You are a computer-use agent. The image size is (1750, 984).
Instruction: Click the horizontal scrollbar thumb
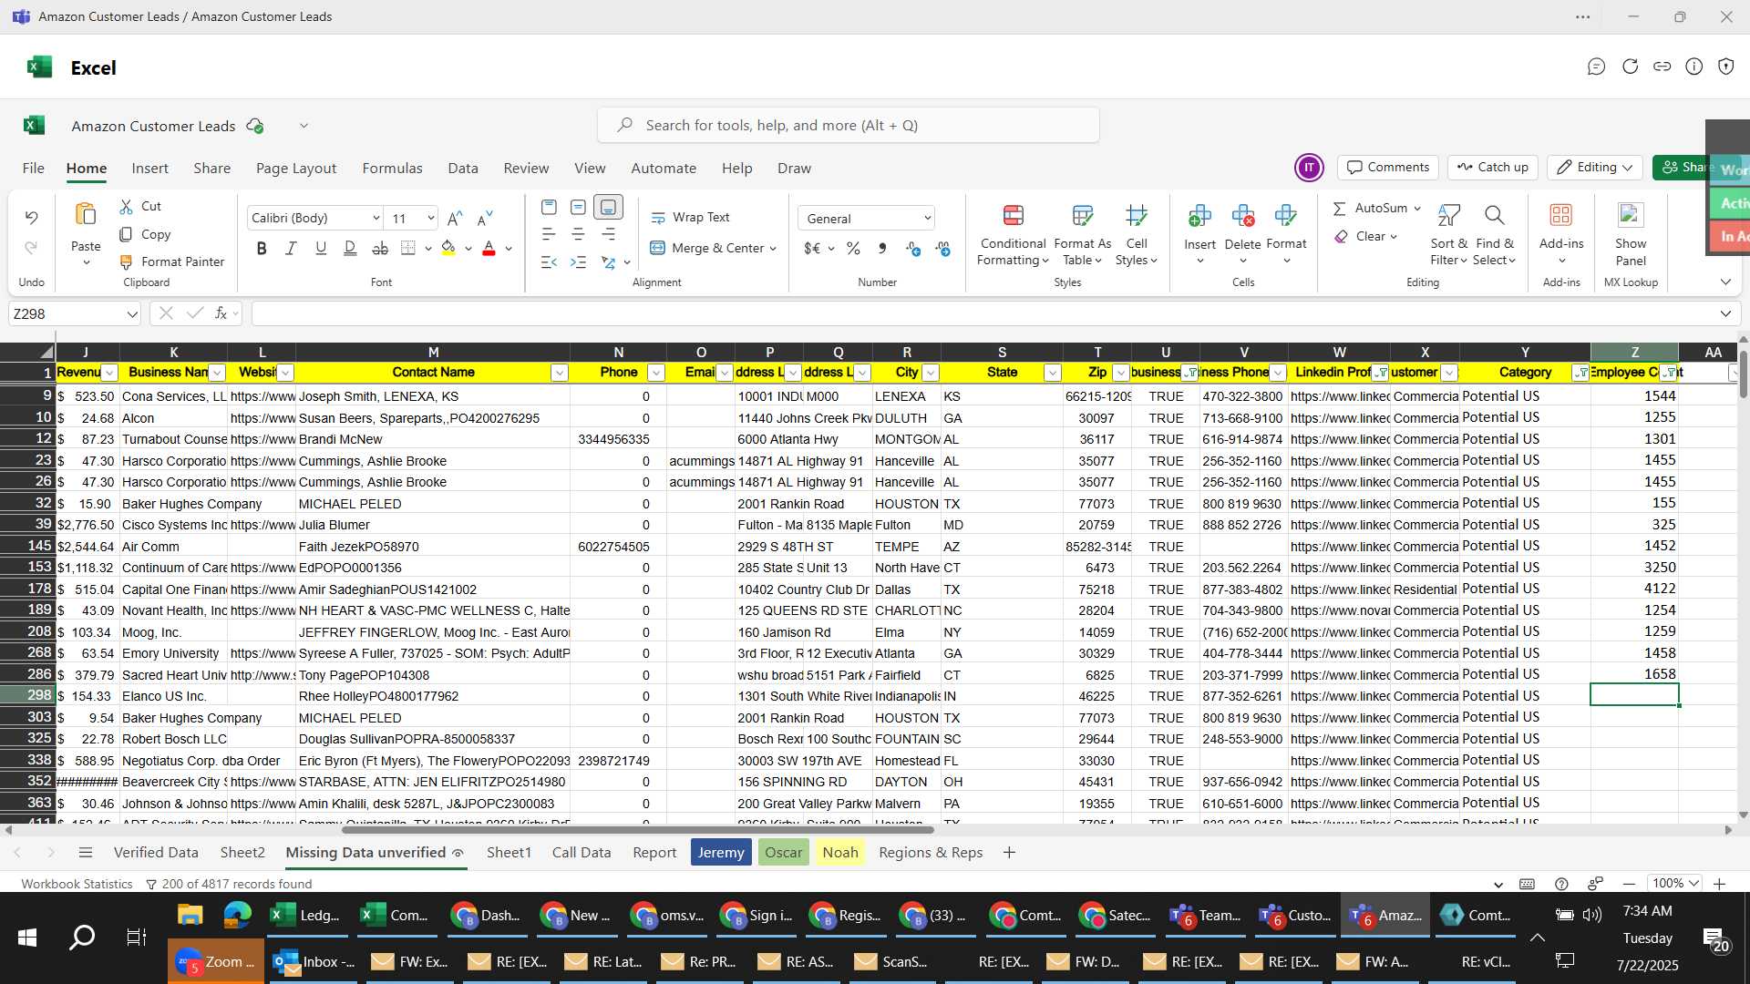tap(637, 830)
